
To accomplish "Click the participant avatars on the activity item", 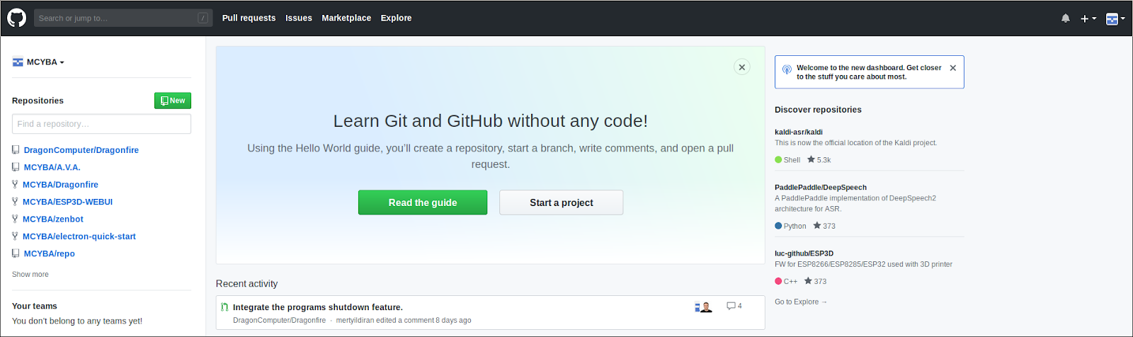I will [x=703, y=307].
